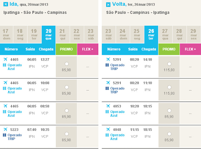Screen dimensions: 201x149
Task: Click the Saída column header in Volta table
Action: 133,49
